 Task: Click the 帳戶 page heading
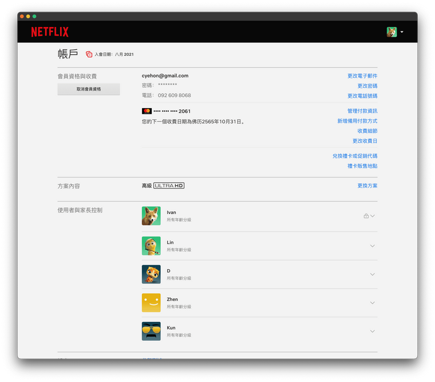tap(68, 54)
